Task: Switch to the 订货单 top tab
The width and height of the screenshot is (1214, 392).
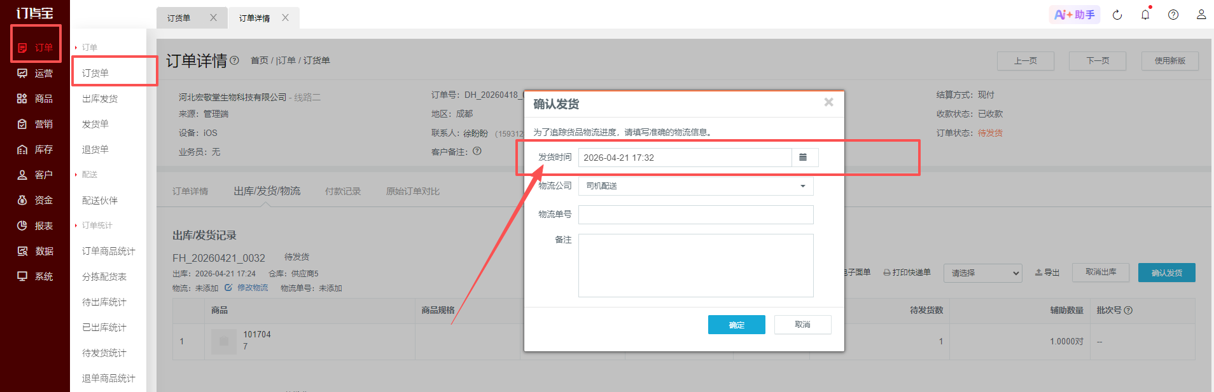Action: coord(179,18)
